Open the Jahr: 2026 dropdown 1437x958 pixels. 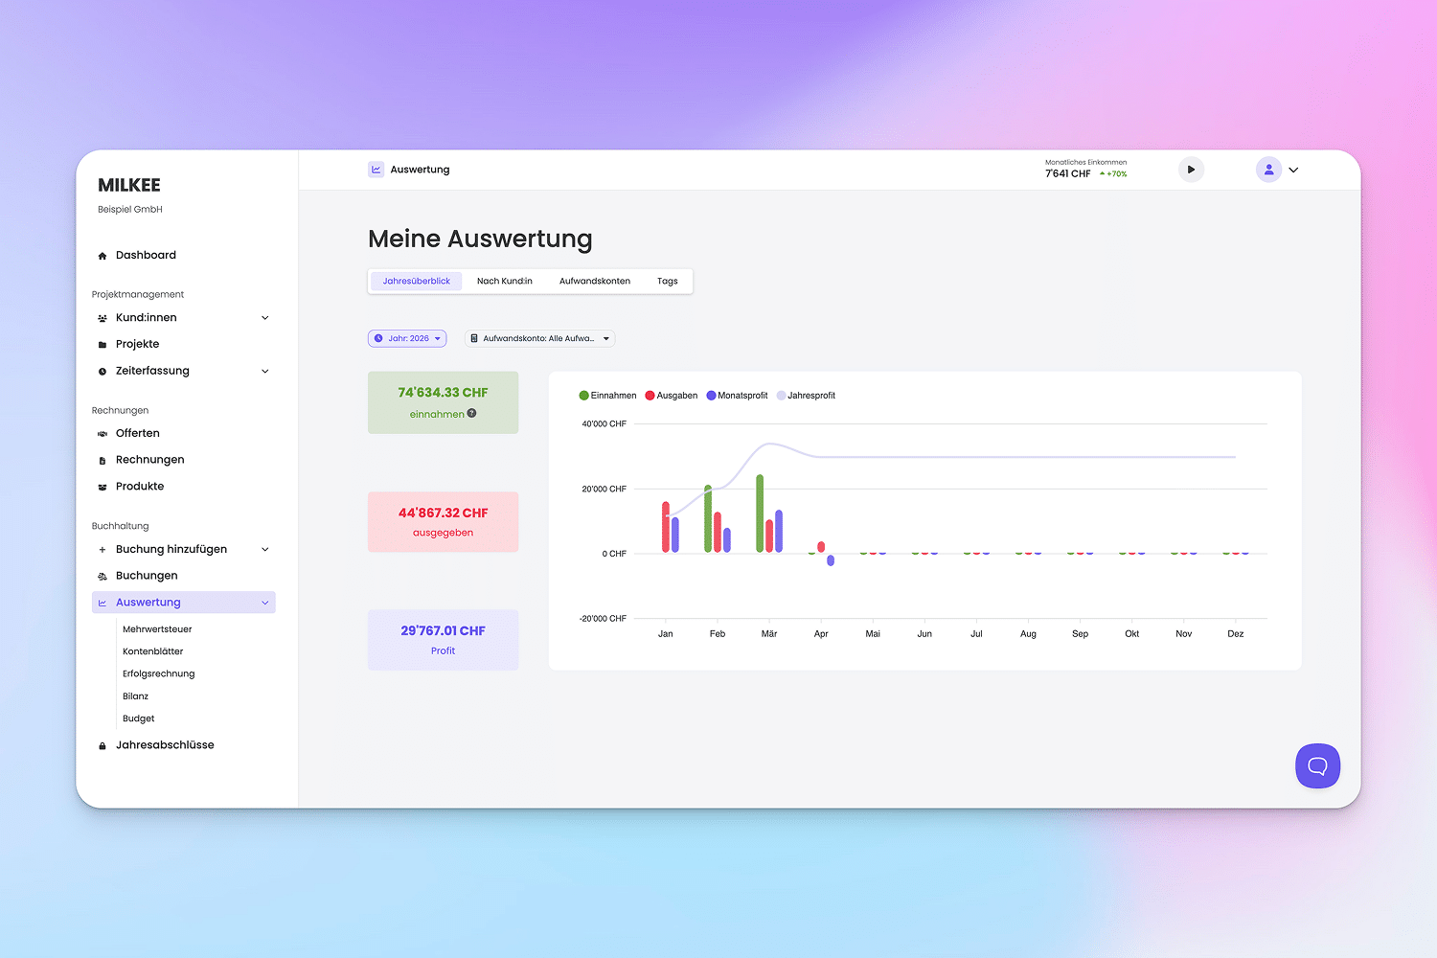(x=407, y=338)
